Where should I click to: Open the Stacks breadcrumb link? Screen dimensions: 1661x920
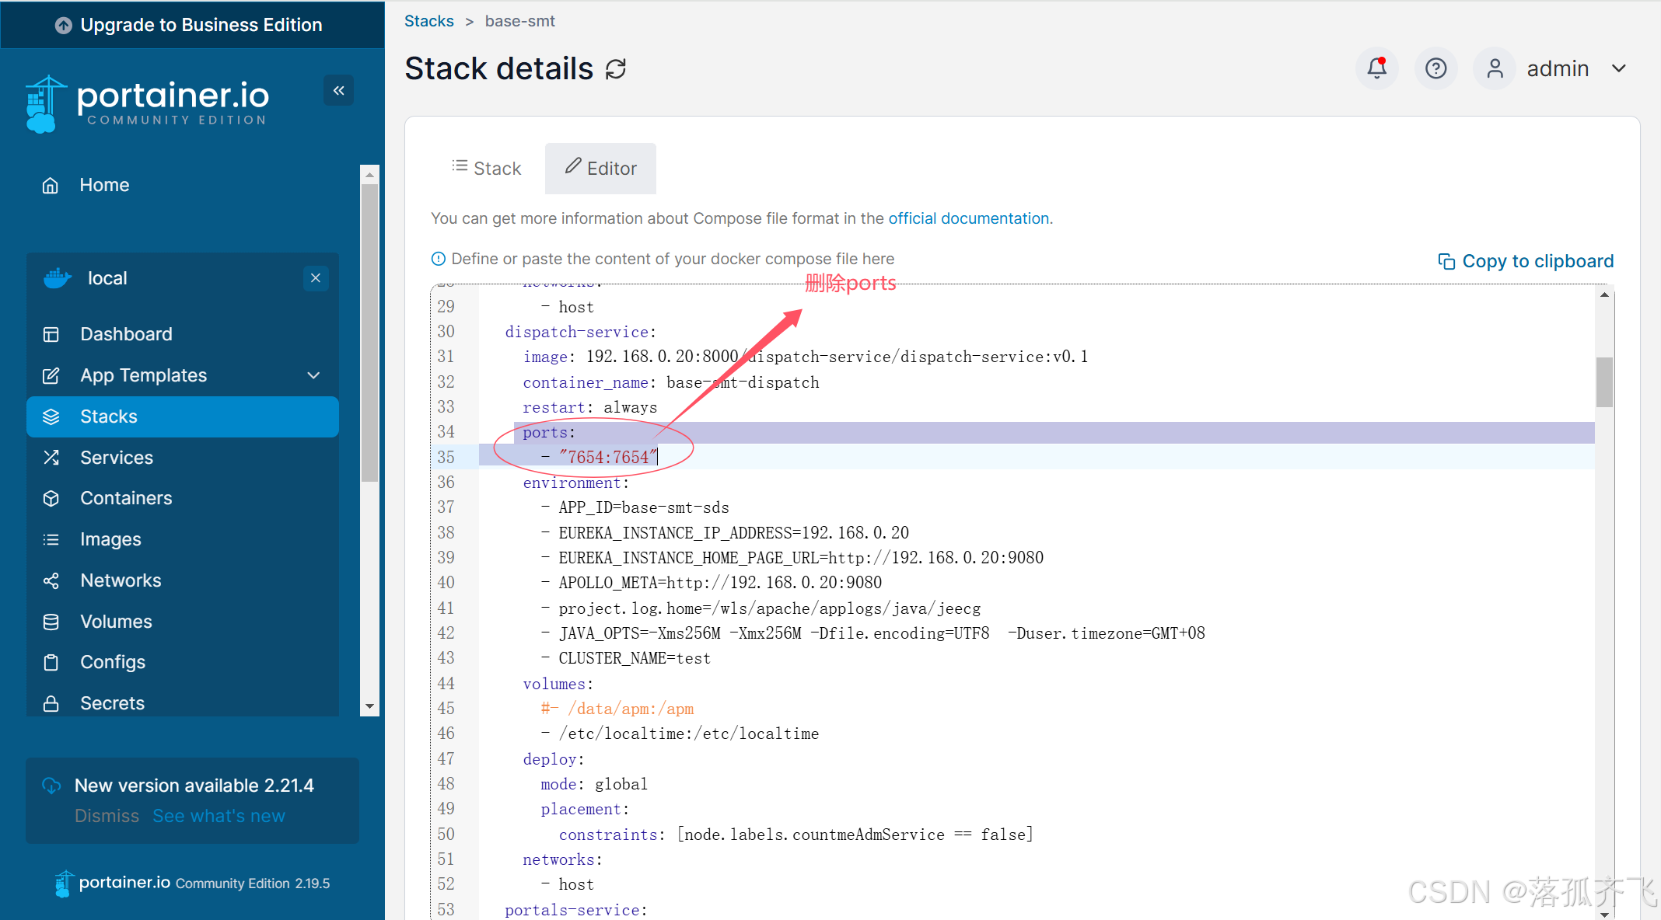(428, 21)
